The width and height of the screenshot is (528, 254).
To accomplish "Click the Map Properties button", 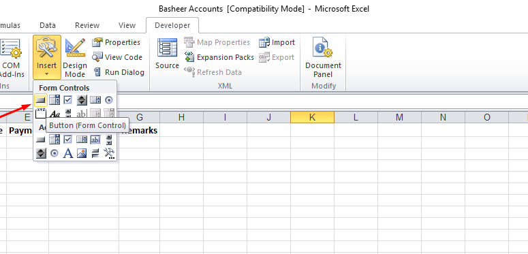I will click(x=217, y=42).
